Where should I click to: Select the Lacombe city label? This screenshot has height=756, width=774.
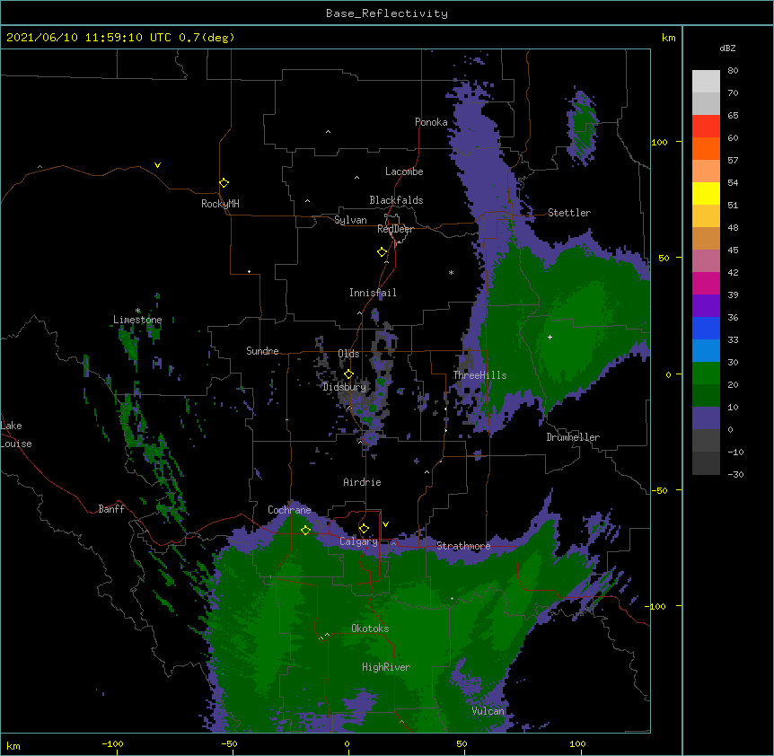coord(404,171)
